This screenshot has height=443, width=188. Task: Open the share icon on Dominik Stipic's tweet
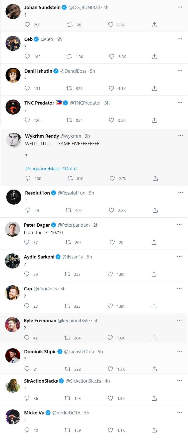pyautogui.click(x=154, y=369)
